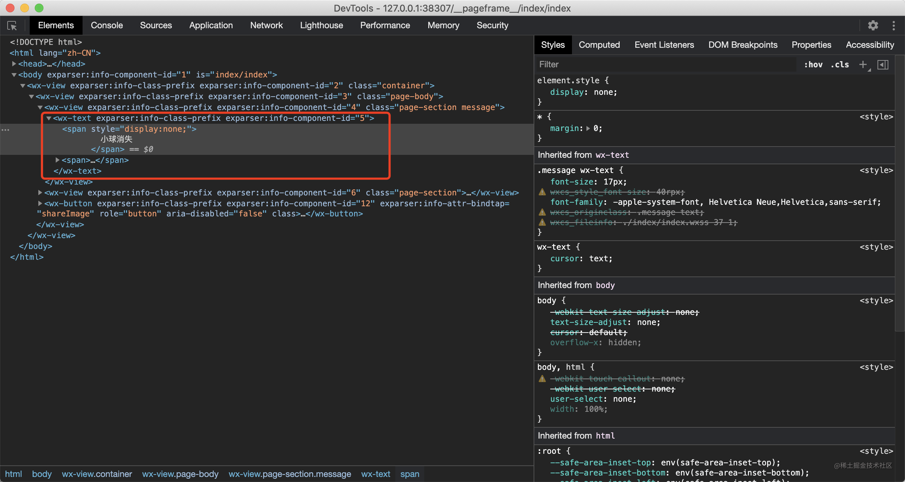Image resolution: width=905 pixels, height=482 pixels.
Task: Select wx-view.container breadcrumb
Action: pos(97,474)
